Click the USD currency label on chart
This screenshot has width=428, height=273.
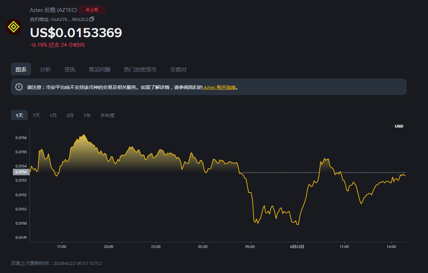point(399,126)
